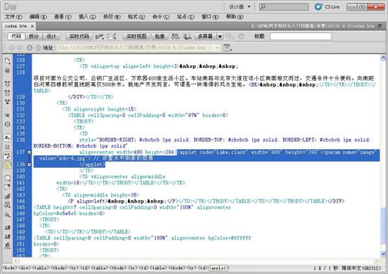Click the 多屏幕 (Multiscreen) button
The image size is (388, 274).
pyautogui.click(x=205, y=36)
